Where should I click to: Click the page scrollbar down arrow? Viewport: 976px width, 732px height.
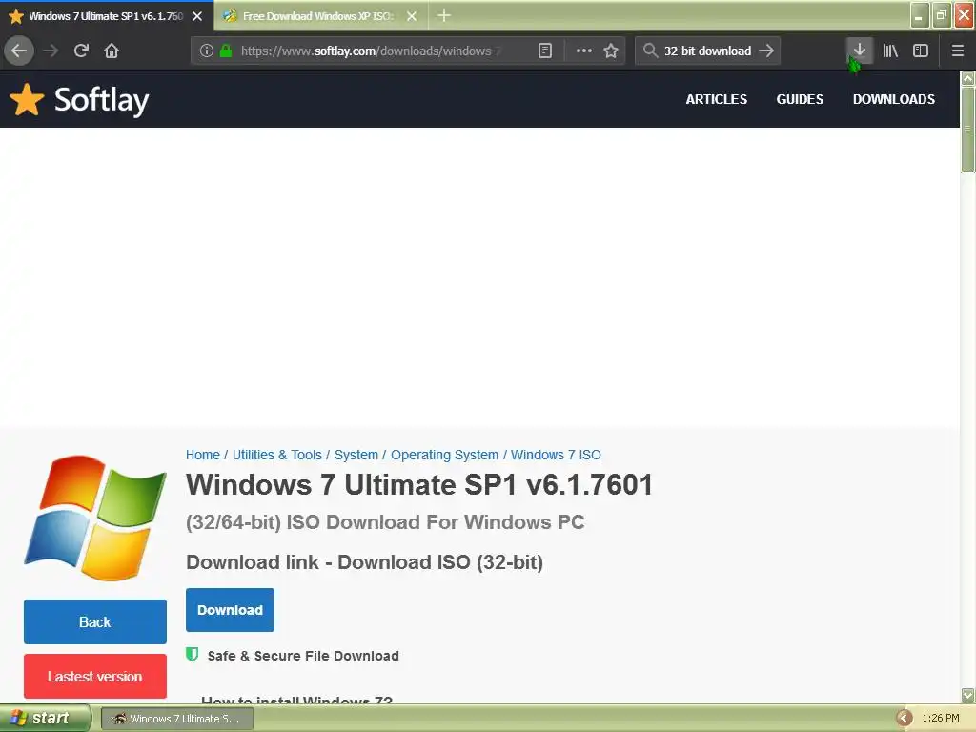coord(968,695)
